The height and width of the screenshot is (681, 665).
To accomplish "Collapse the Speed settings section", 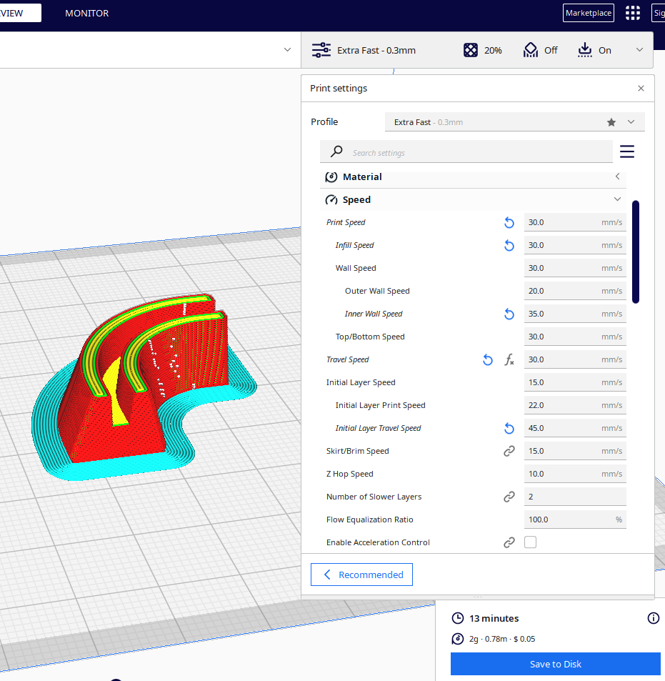I will (x=617, y=199).
